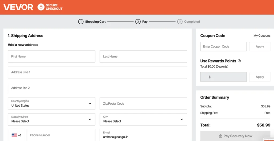Select the Completed step label

coord(192,22)
